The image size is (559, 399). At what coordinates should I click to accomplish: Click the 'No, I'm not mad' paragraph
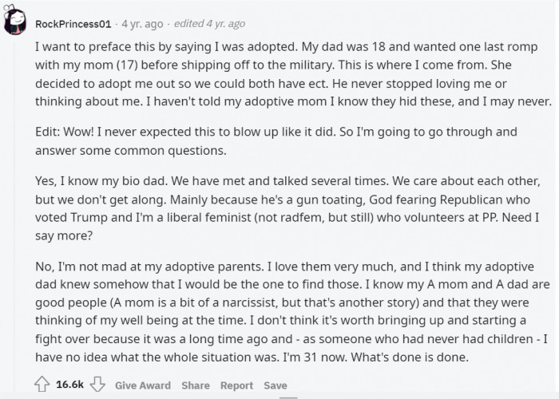[x=292, y=311]
